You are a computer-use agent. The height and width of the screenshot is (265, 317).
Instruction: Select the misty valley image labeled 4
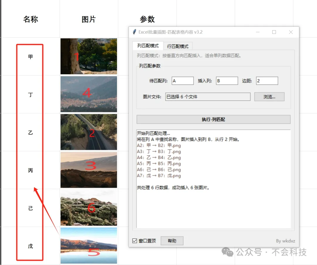coord(89,94)
